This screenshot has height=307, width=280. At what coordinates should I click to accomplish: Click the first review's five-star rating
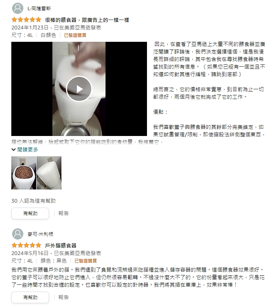point(26,20)
